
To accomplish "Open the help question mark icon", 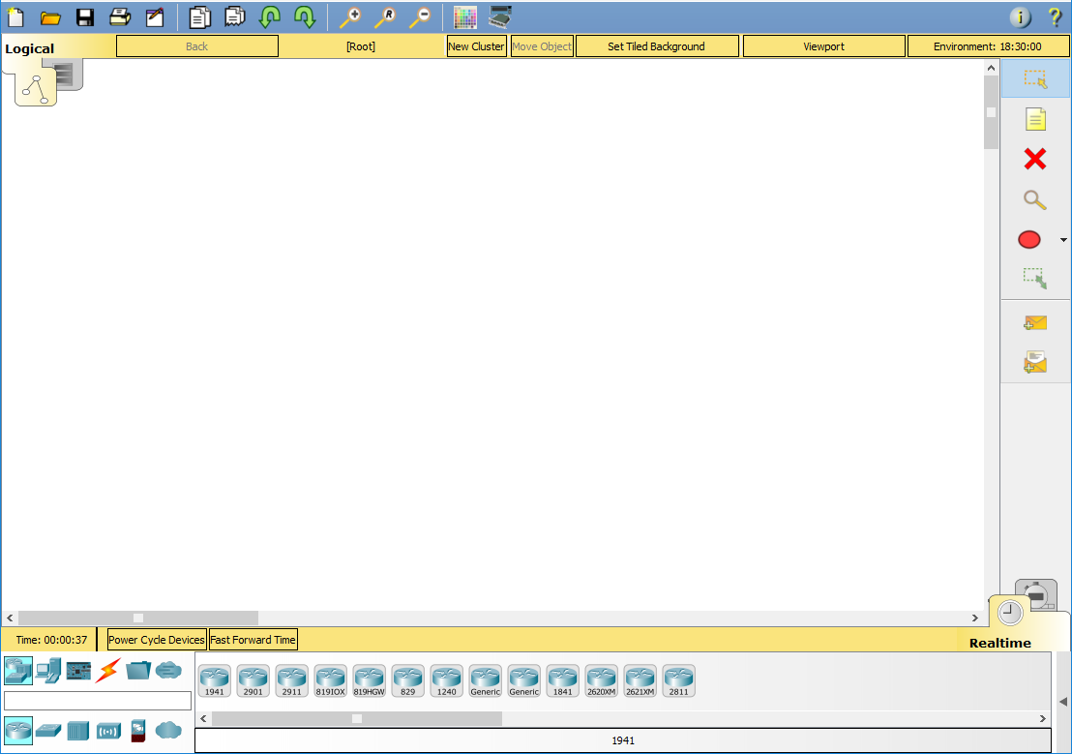I will tap(1055, 17).
